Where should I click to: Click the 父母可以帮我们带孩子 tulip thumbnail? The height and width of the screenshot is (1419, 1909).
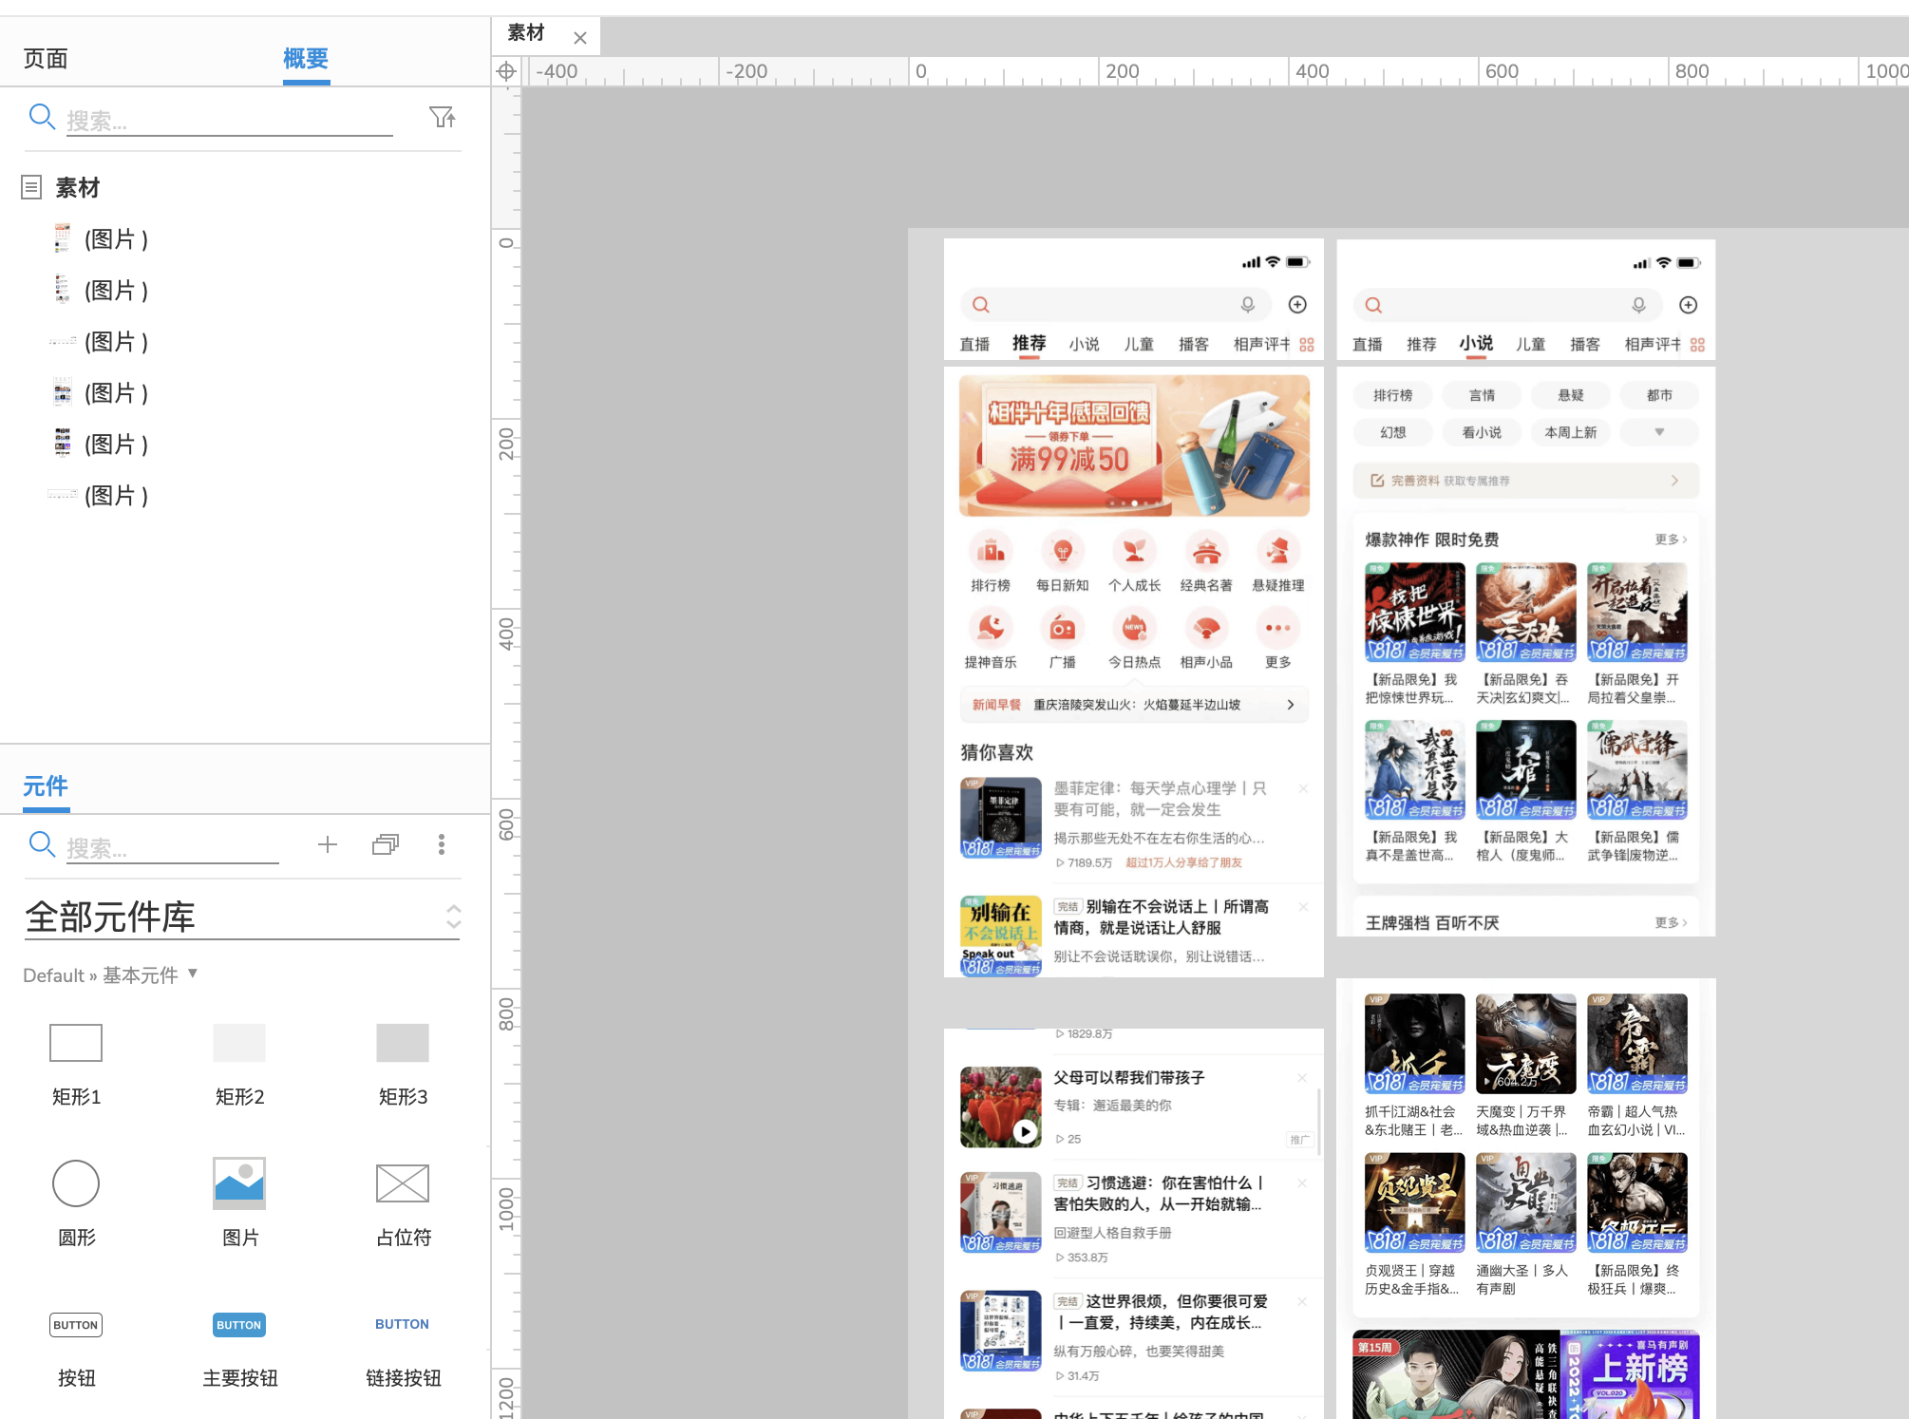[1001, 1107]
